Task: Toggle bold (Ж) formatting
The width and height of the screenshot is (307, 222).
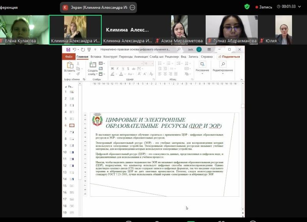Action: click(112, 69)
